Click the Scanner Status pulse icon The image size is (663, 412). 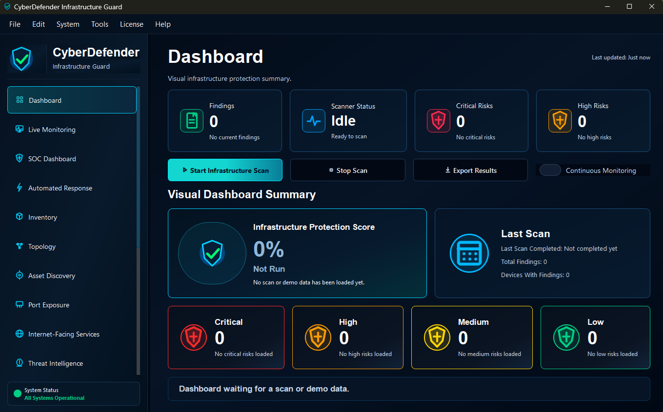click(x=314, y=121)
